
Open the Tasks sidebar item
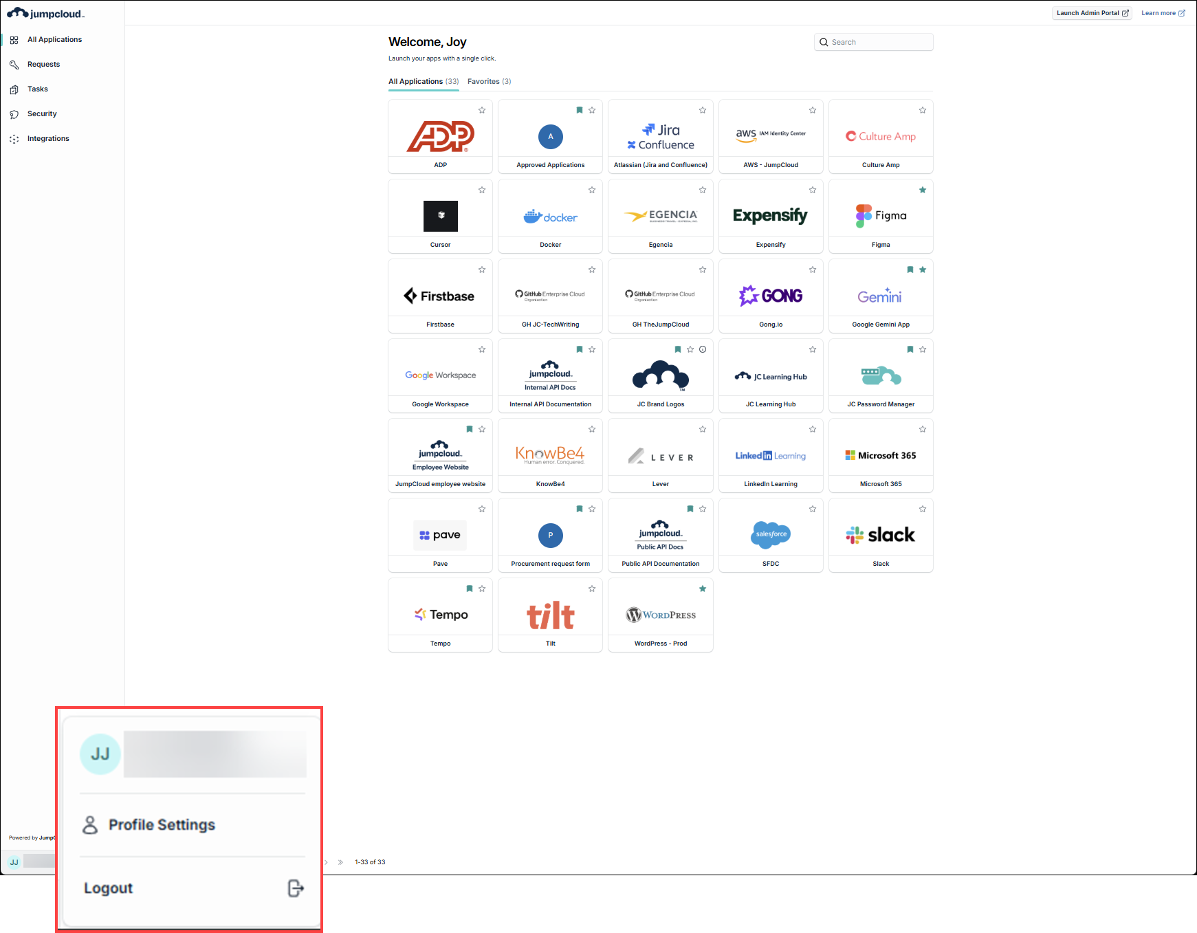[x=38, y=89]
